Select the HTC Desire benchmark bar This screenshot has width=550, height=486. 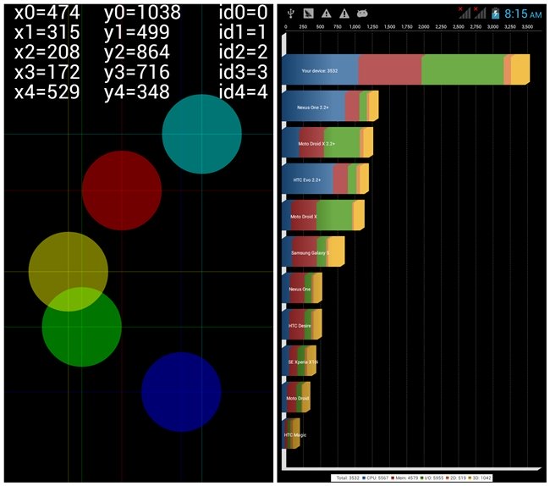click(301, 325)
